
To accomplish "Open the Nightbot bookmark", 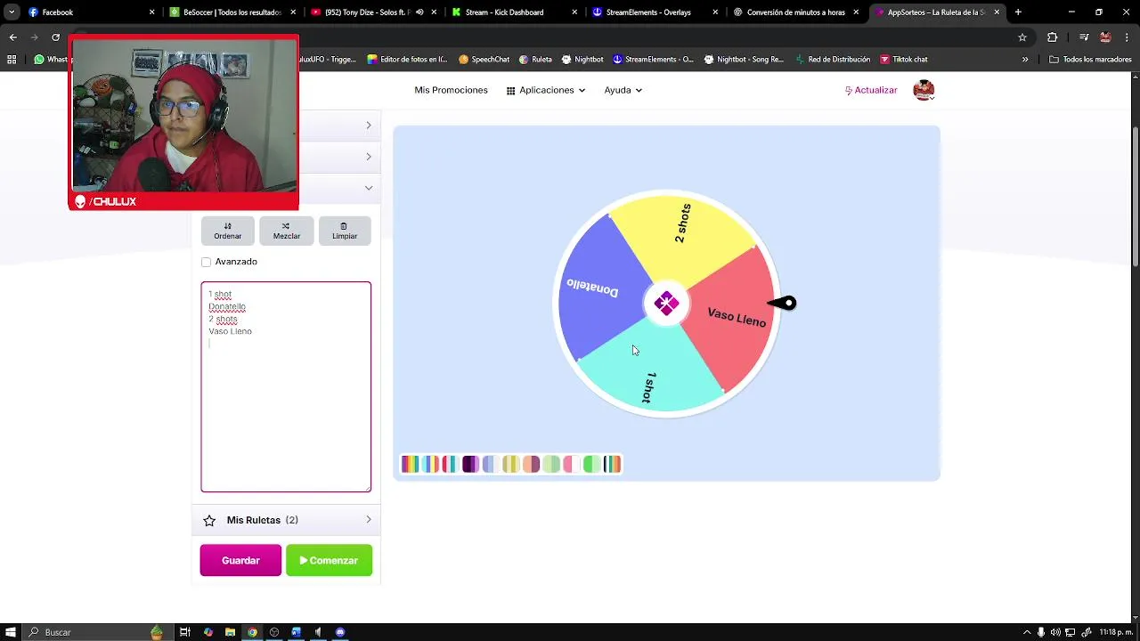I will click(582, 60).
